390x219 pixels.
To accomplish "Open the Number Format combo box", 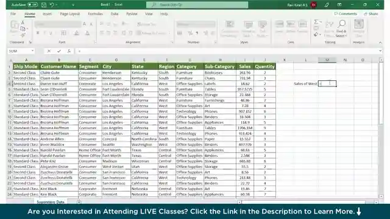I will pyautogui.click(x=196, y=24).
